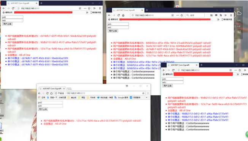Expand bookmarks bar overflow in top-right Firefox

coord(218,19)
